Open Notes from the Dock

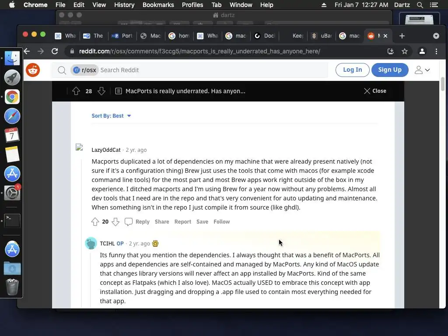pos(12,154)
